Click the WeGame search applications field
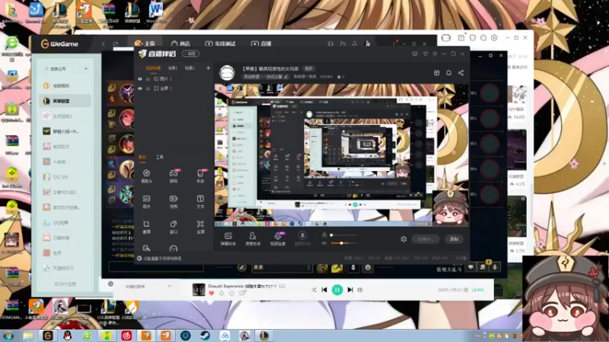 click(62, 69)
